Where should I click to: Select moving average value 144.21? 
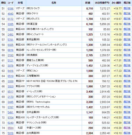click(x=106, y=118)
